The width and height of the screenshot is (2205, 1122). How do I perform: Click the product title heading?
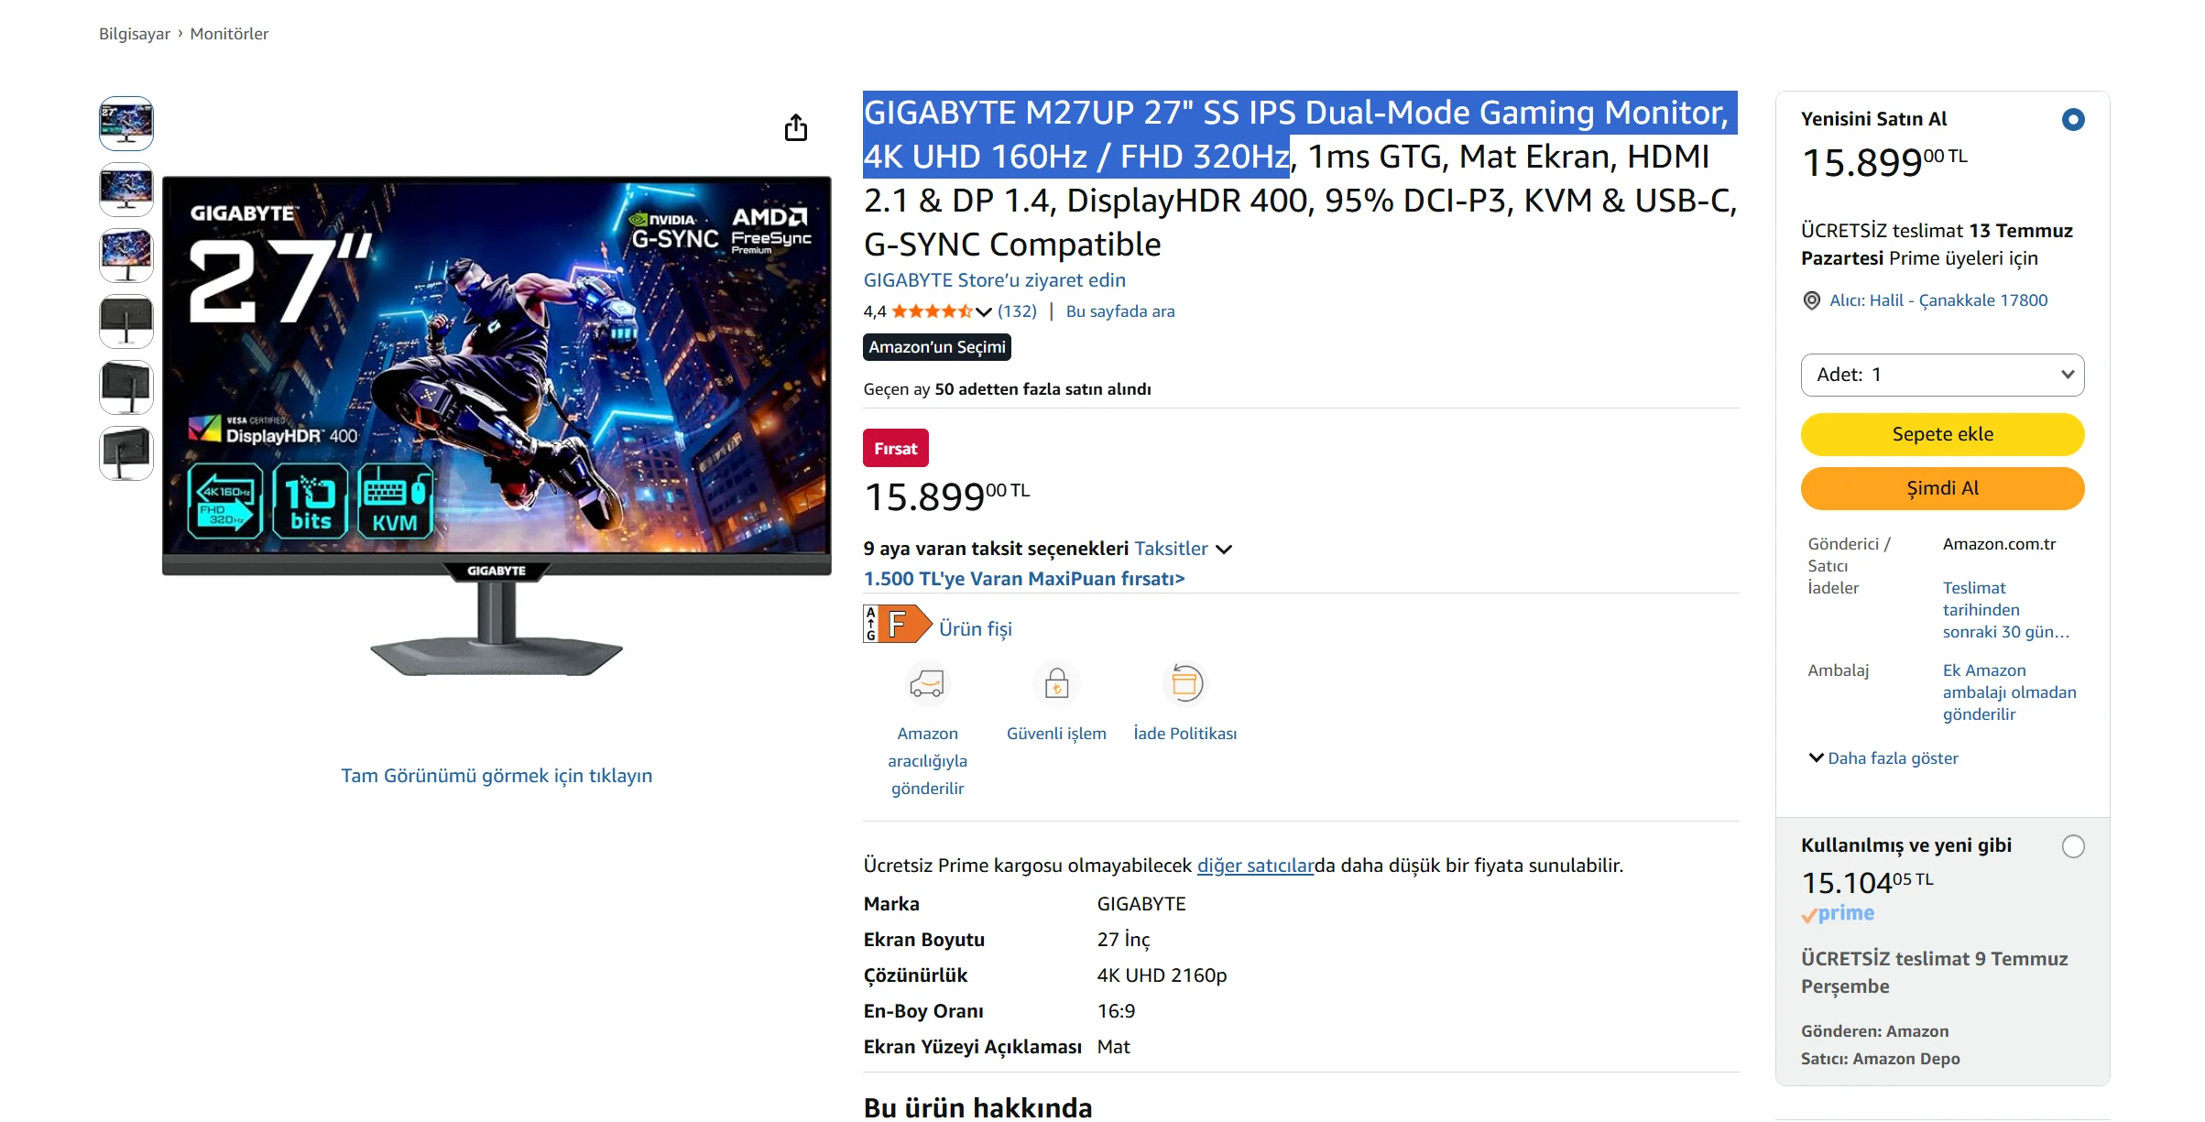click(x=1301, y=179)
